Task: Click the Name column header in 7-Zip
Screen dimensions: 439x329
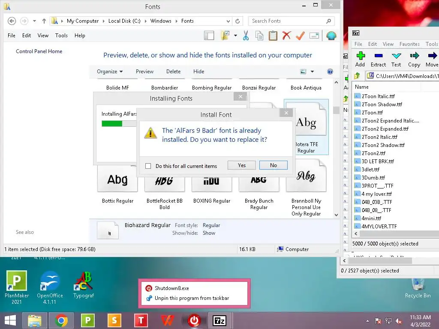Action: tap(386, 87)
